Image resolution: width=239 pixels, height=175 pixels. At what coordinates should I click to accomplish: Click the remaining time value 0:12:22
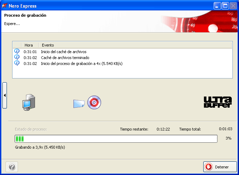163,129
